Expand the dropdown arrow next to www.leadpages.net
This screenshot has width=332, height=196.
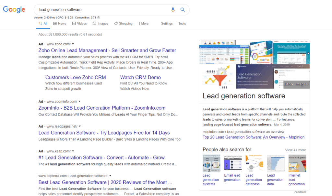(80, 126)
